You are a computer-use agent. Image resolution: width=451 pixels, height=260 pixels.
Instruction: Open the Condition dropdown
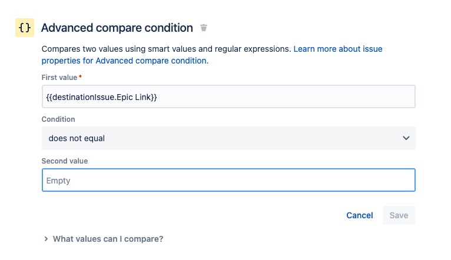click(228, 138)
